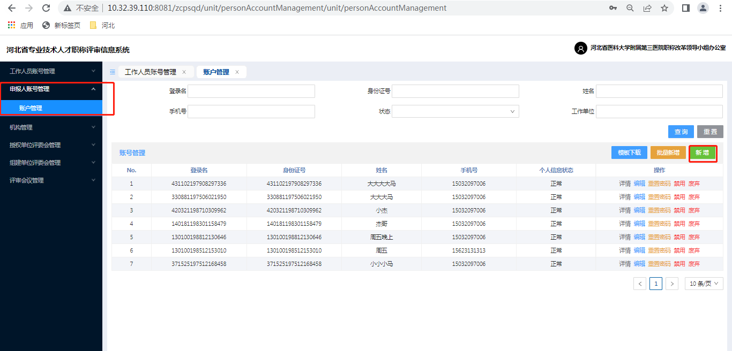Expand the 评审会议管理 sidebar menu
The image size is (732, 351).
point(51,180)
